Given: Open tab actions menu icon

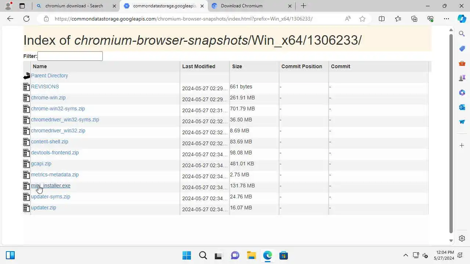Looking at the screenshot, I should tap(22, 6).
